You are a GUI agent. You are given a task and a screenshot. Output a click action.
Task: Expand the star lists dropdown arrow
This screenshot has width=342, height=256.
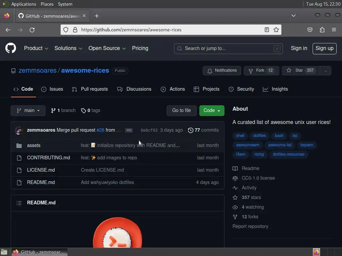[x=326, y=71]
